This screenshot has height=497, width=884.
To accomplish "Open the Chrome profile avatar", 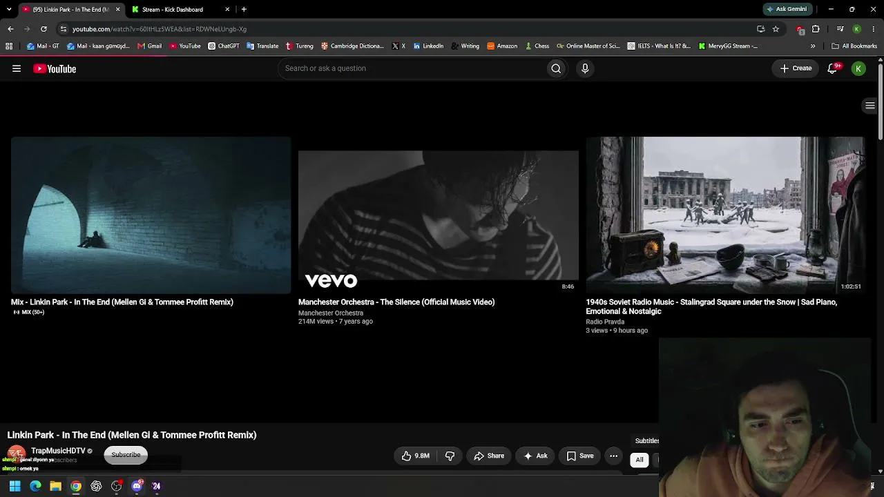I will 856,29.
